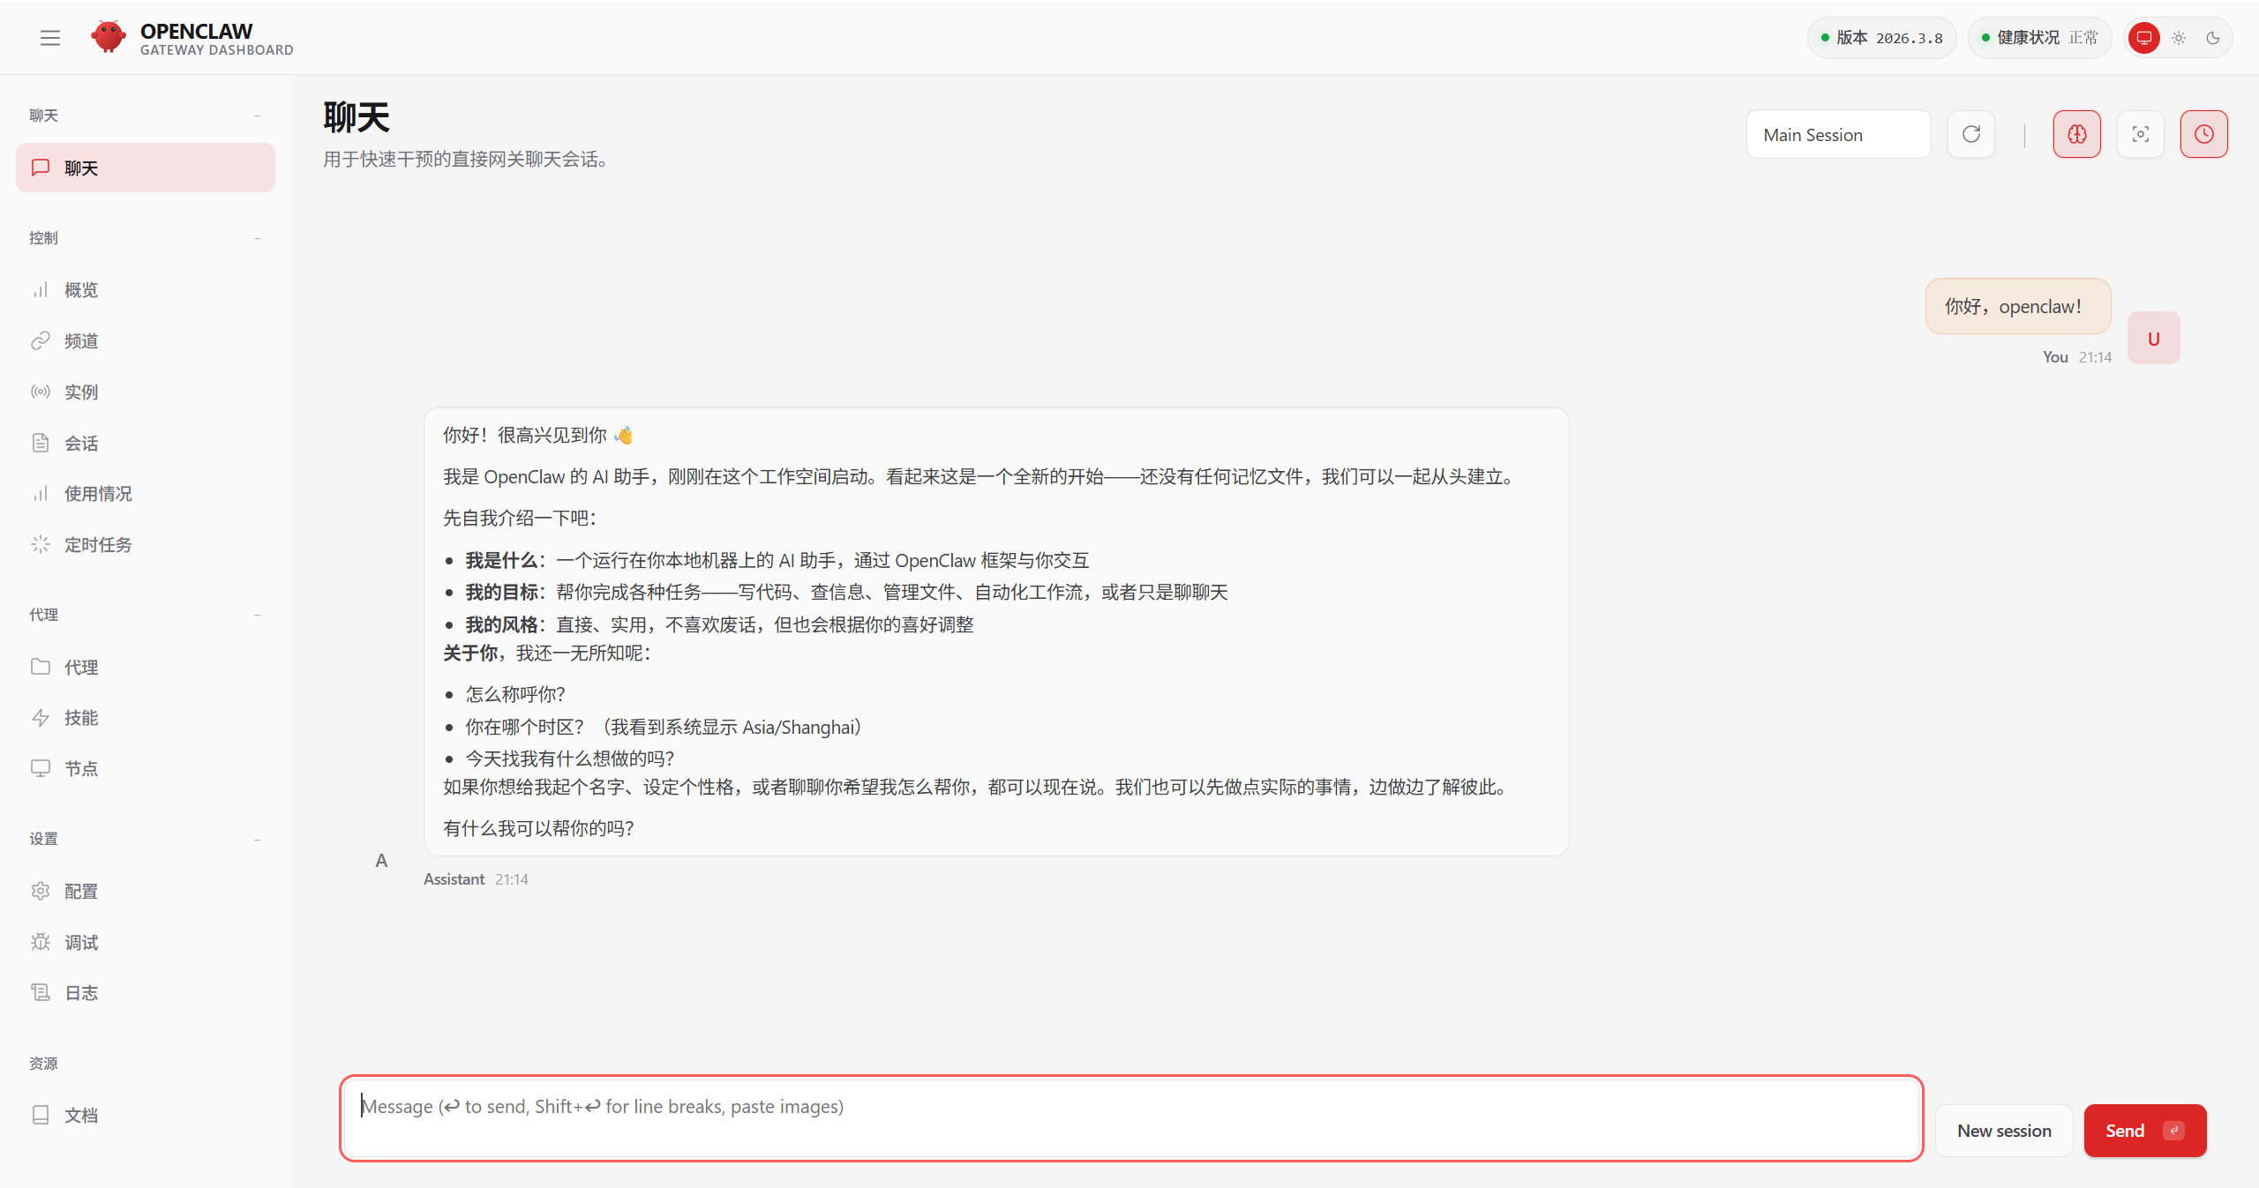Screen dimensions: 2259x1188
Task: Click the OpenClaw red mascot logo
Action: point(109,37)
